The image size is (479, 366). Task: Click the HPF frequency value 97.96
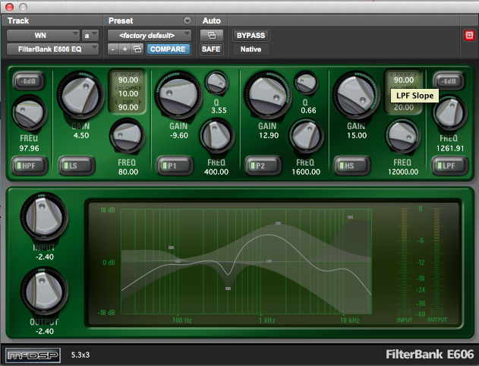pos(29,149)
